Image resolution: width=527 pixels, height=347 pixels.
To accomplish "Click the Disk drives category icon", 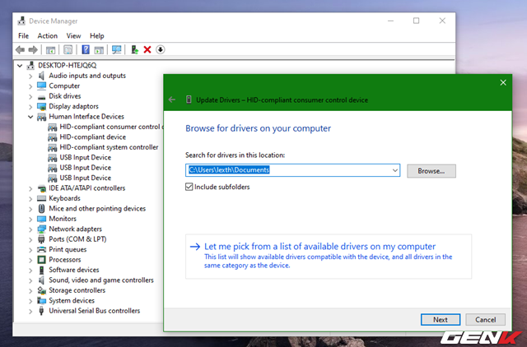I will 41,97.
